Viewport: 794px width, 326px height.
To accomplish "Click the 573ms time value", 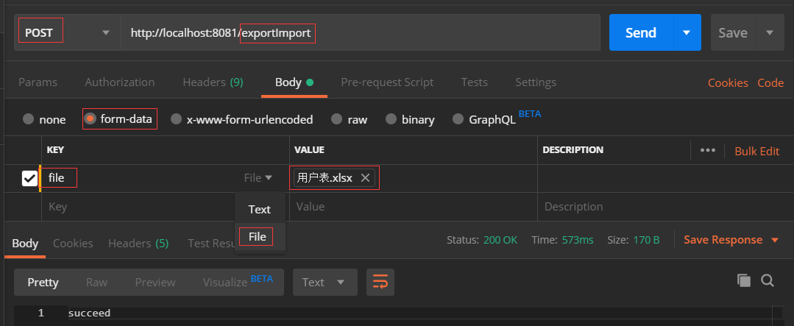I will click(578, 240).
